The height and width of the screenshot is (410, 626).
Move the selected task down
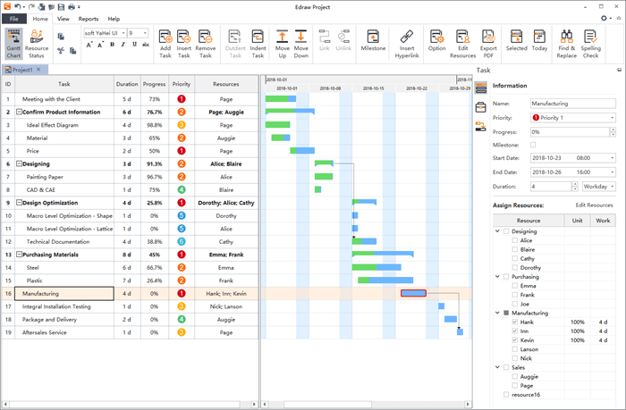301,44
